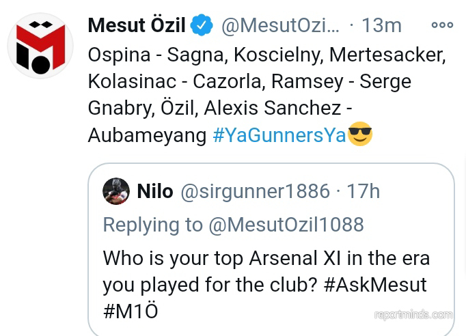Open the #AskMesut hashtag

[374, 284]
